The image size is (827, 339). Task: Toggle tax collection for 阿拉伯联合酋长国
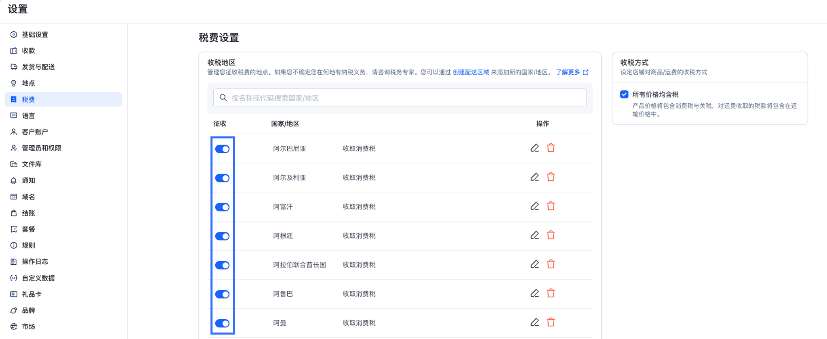[x=222, y=265]
